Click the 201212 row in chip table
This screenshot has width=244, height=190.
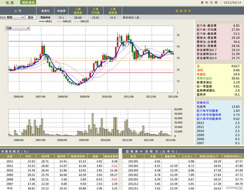183,184
